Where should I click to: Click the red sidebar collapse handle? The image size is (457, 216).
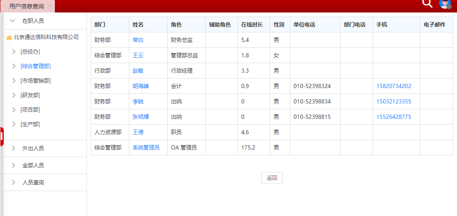tap(2, 137)
